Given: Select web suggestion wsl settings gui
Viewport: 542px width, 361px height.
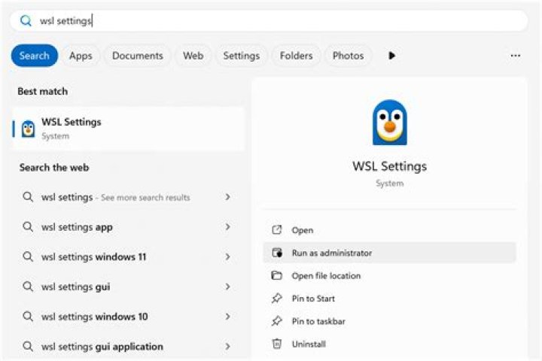Looking at the screenshot, I should [128, 287].
